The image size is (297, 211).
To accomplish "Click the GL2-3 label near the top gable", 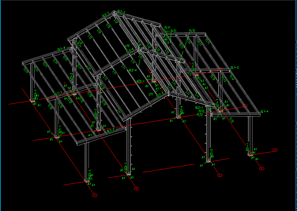I will pyautogui.click(x=105, y=14).
